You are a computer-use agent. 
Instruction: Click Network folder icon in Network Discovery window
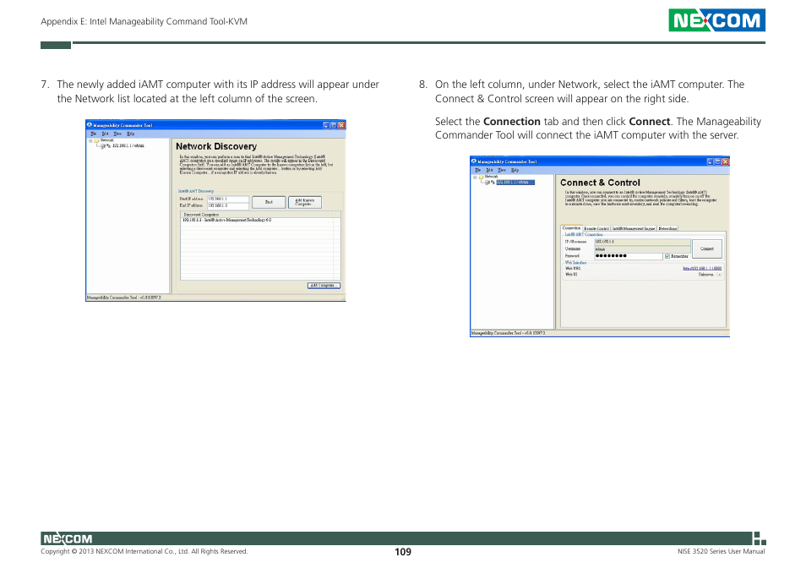[x=96, y=140]
